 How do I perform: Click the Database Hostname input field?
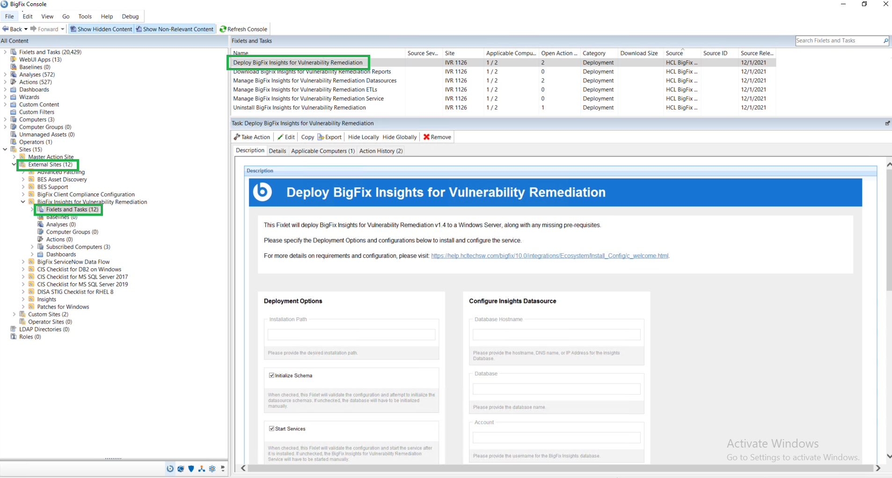[556, 334]
